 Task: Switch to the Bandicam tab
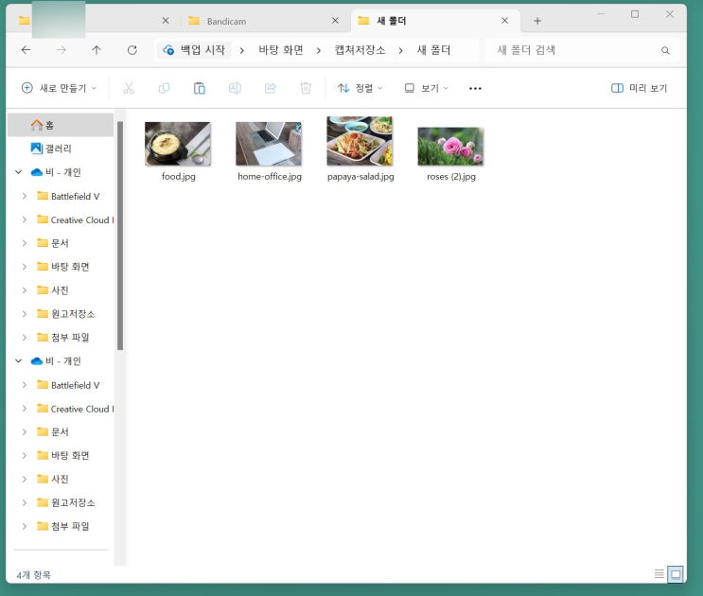tap(265, 21)
